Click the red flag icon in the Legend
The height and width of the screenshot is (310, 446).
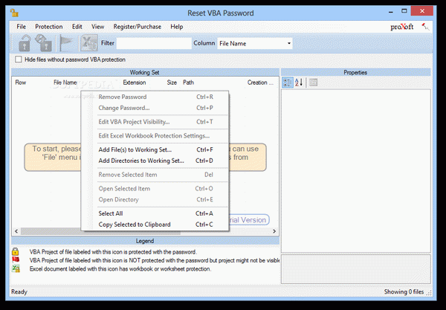click(16, 259)
